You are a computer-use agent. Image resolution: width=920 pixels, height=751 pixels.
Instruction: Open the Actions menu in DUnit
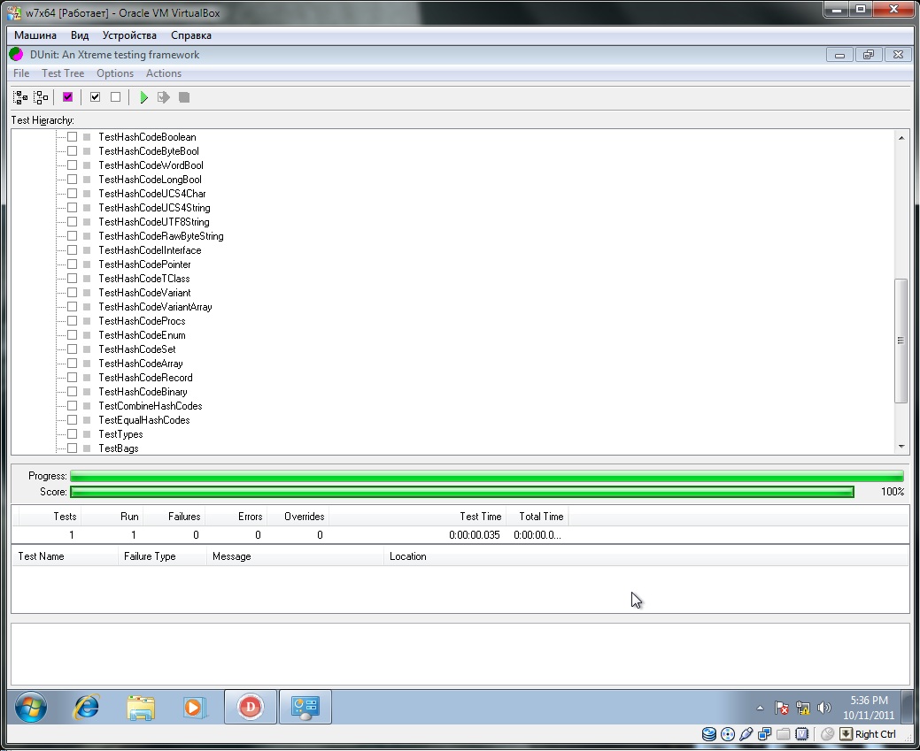click(164, 73)
